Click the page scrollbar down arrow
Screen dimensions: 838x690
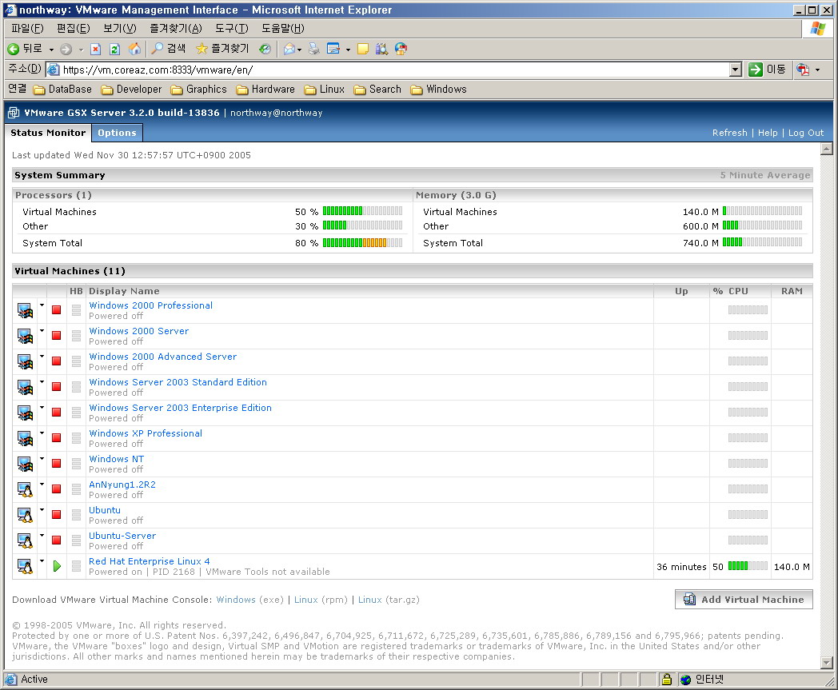pos(826,663)
